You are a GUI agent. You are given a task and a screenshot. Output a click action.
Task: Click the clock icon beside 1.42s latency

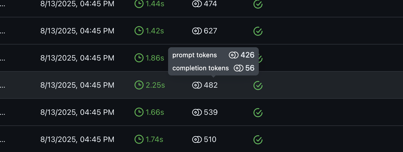point(139,31)
